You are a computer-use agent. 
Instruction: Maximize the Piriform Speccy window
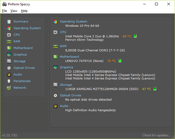(156, 4)
